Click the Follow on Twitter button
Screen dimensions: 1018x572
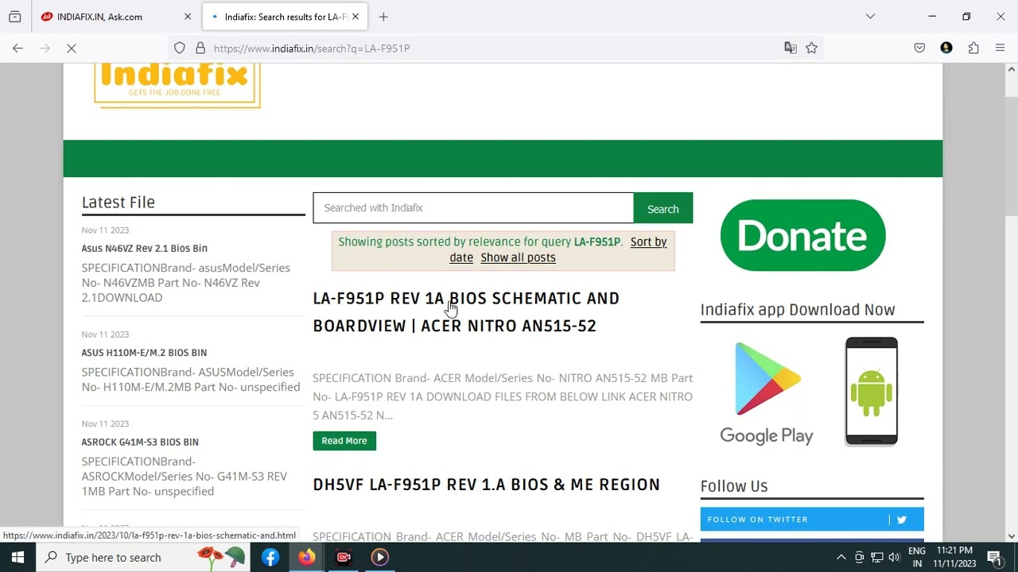coord(811,520)
